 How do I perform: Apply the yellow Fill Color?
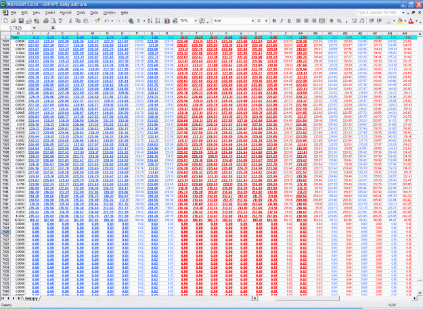401,21
